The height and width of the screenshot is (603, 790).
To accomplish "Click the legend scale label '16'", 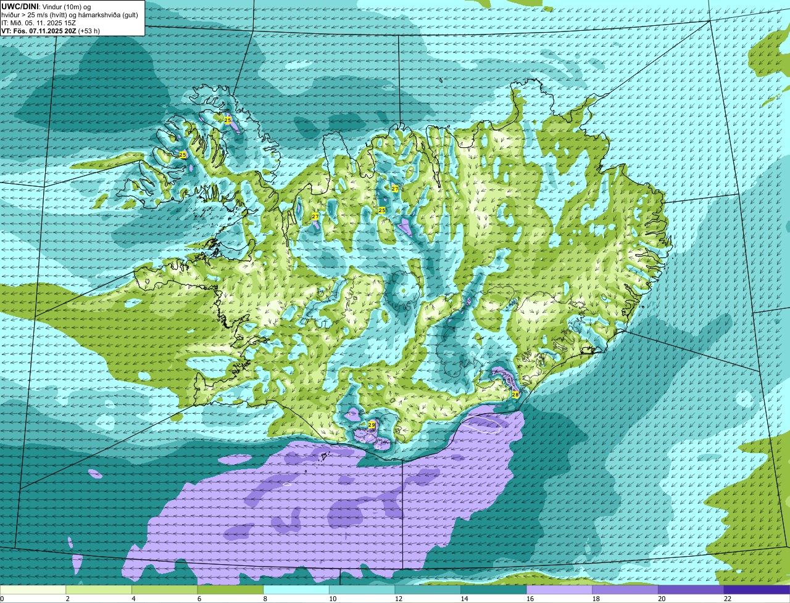I will (530, 599).
